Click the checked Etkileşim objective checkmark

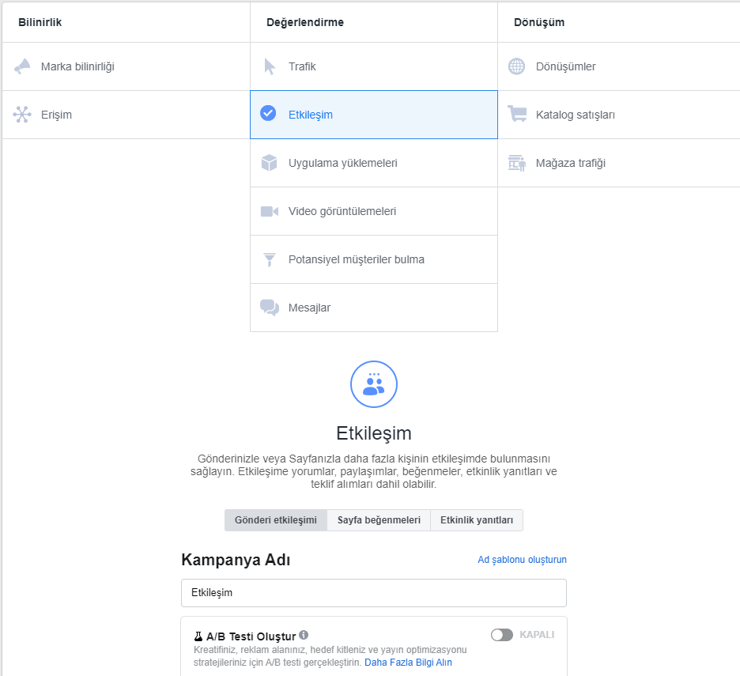[x=268, y=113]
